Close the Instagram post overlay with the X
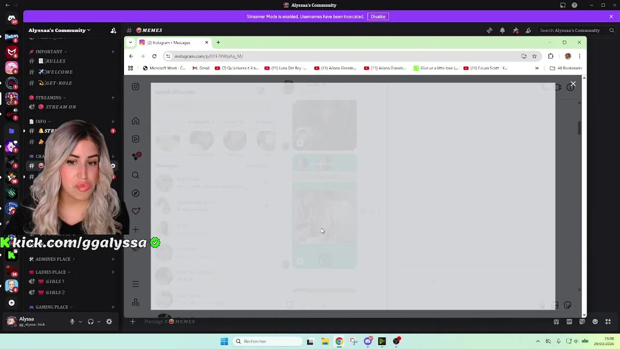This screenshot has width=620, height=349. click(x=573, y=84)
